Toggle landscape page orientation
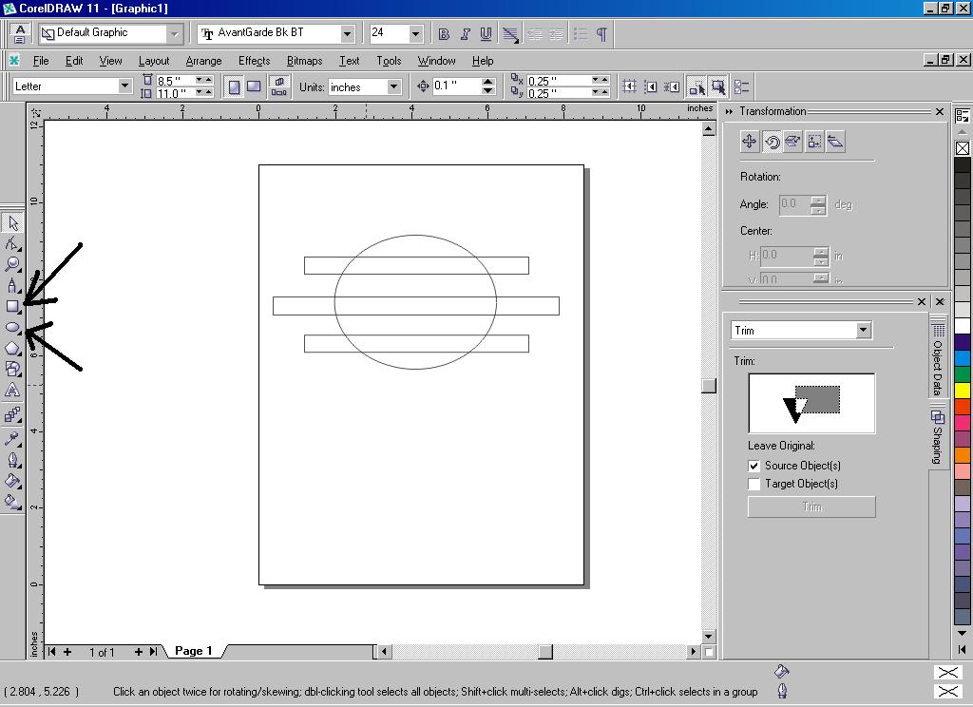The width and height of the screenshot is (973, 707). 253,86
